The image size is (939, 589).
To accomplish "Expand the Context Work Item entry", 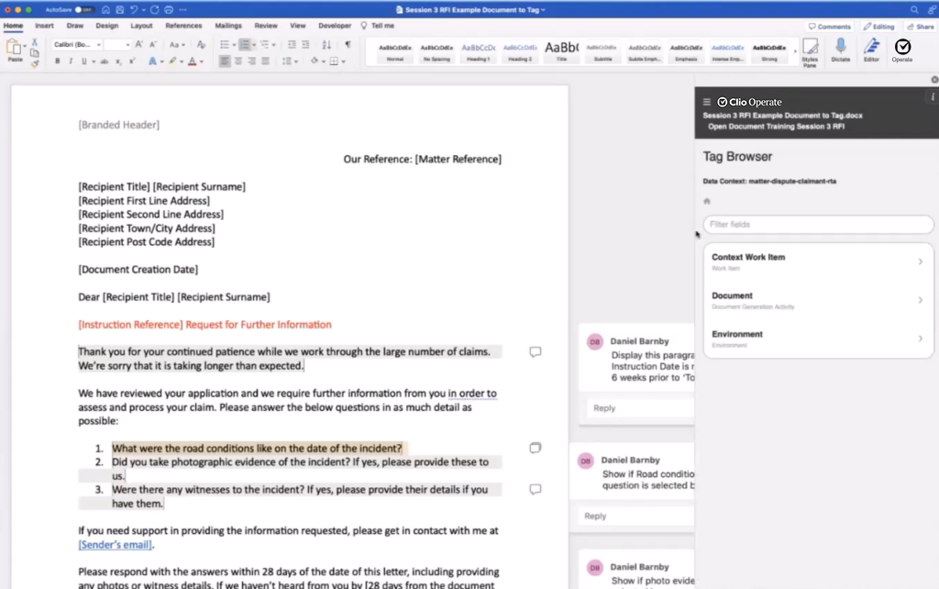I will 818,261.
